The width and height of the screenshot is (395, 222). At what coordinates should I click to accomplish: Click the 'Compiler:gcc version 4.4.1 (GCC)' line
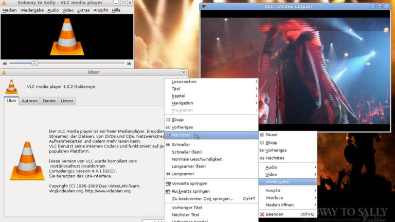pyautogui.click(x=83, y=171)
